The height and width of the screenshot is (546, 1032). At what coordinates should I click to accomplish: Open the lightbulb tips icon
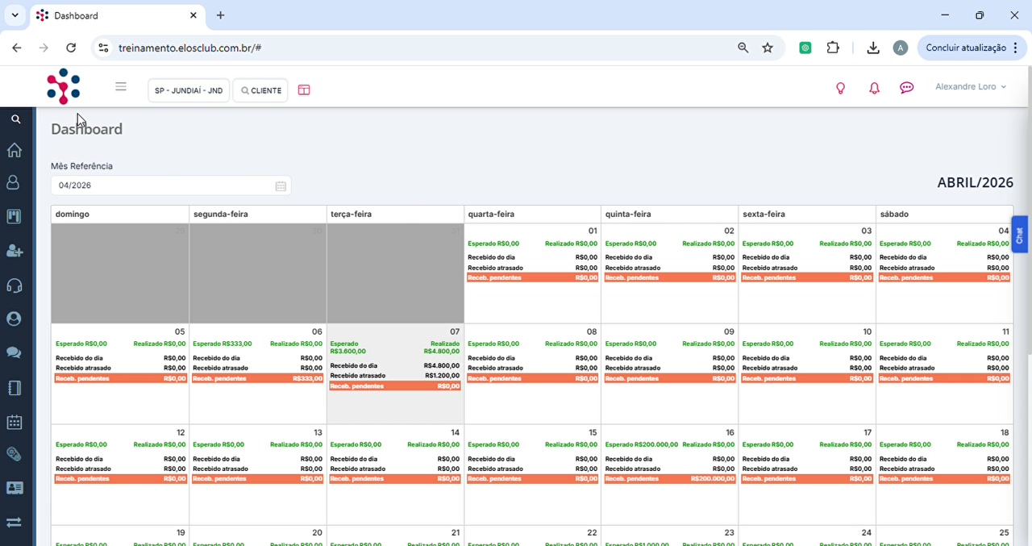click(840, 88)
